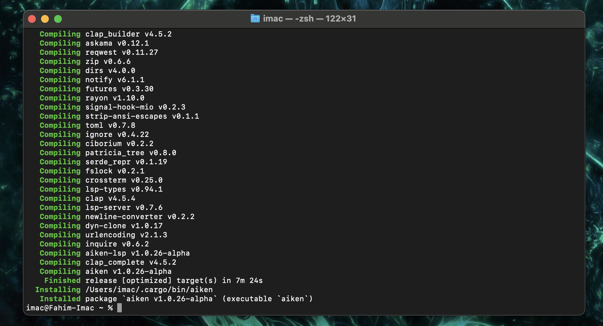Viewport: 603px width, 326px height.
Task: Click the red close window button
Action: click(32, 19)
